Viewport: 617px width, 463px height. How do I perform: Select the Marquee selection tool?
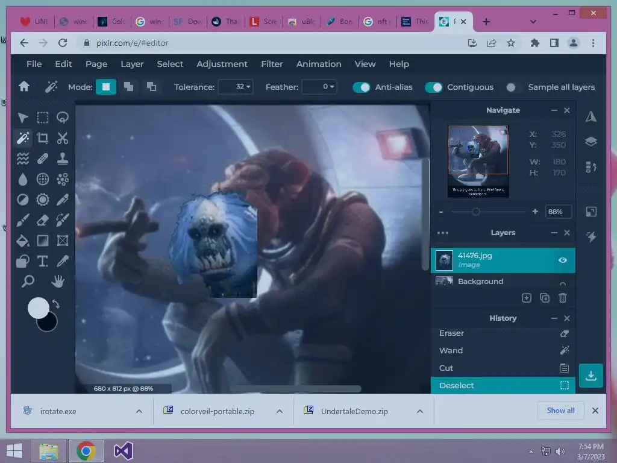click(x=43, y=118)
